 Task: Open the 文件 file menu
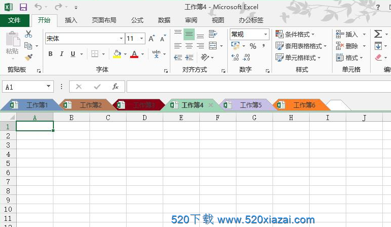(x=14, y=20)
